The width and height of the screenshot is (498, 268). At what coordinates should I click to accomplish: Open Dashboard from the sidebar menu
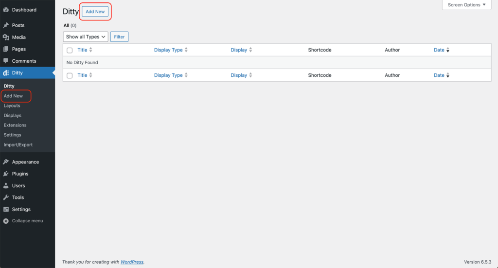pos(24,10)
